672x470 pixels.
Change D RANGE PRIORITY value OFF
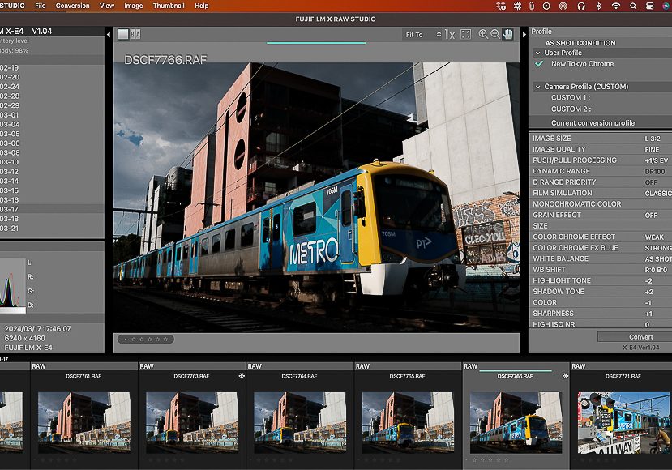651,182
